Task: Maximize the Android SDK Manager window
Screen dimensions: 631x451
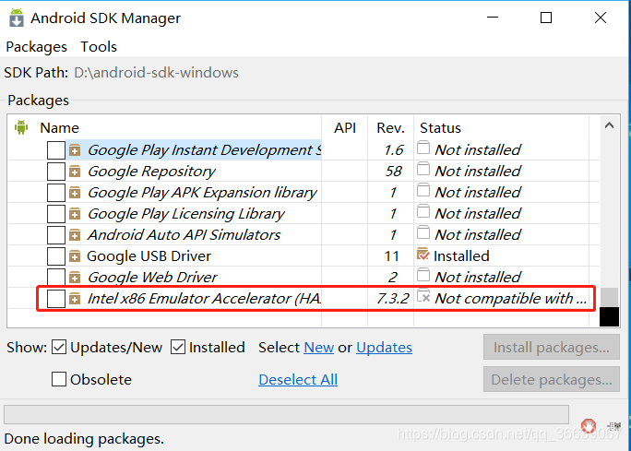Action: [x=546, y=18]
